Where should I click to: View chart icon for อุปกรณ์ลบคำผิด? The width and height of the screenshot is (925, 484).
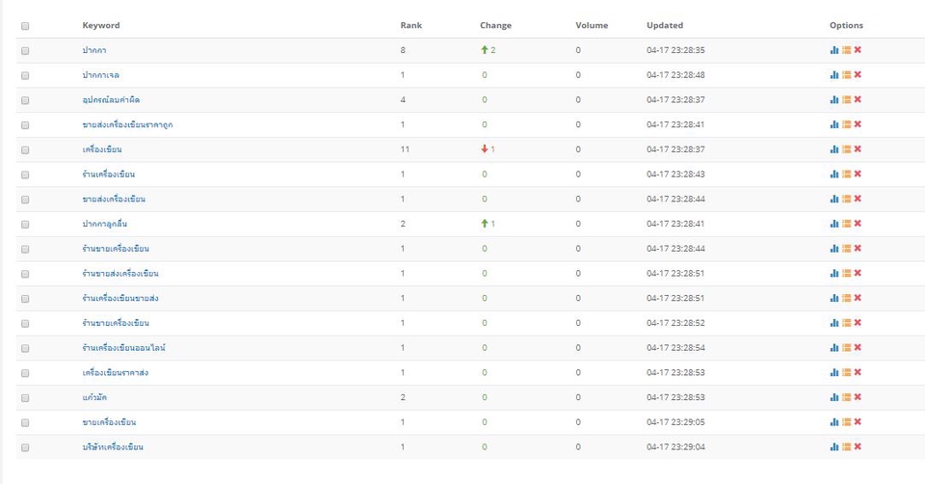(x=834, y=99)
